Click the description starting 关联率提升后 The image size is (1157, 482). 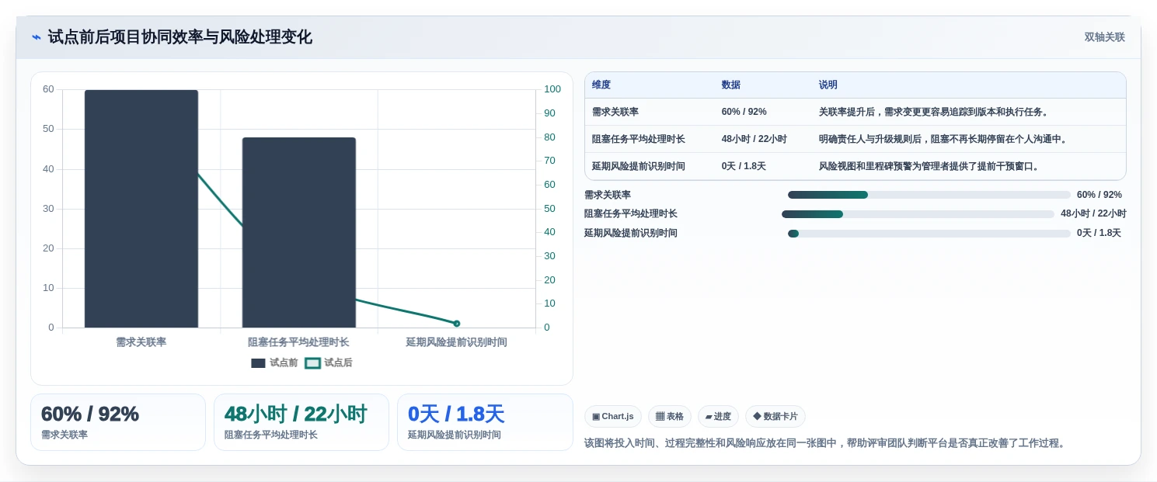pyautogui.click(x=936, y=112)
